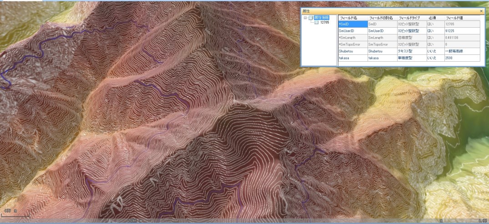489x224 pixels.
Task: Select the *SmTopoError field name cell
Action: [352, 44]
